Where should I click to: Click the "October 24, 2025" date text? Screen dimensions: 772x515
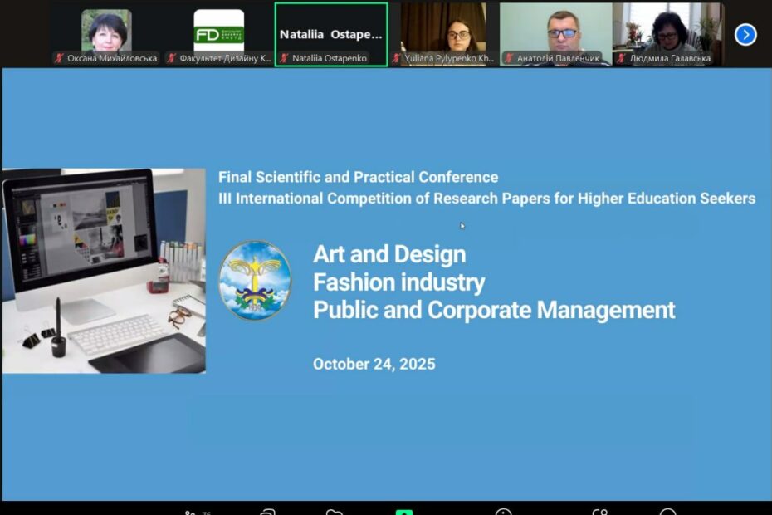374,364
